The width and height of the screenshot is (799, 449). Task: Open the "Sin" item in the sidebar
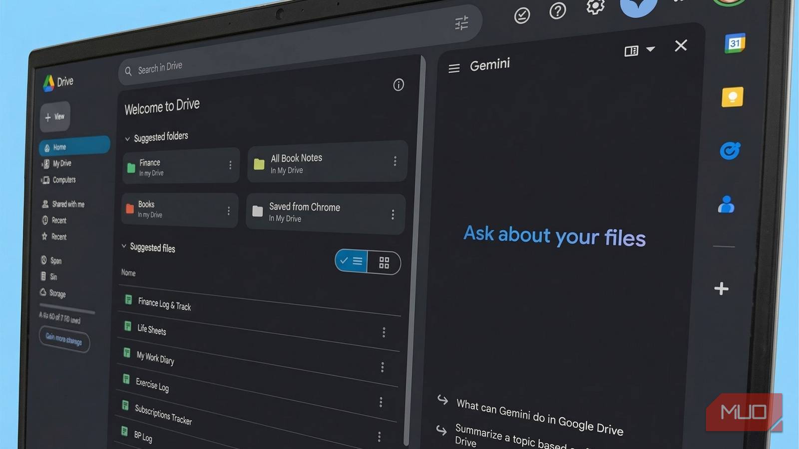(x=49, y=276)
